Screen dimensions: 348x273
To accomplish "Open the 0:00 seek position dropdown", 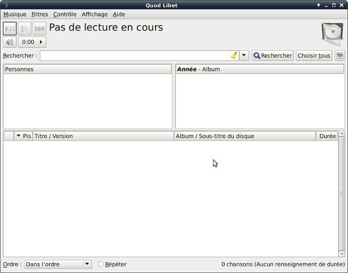I will (32, 42).
